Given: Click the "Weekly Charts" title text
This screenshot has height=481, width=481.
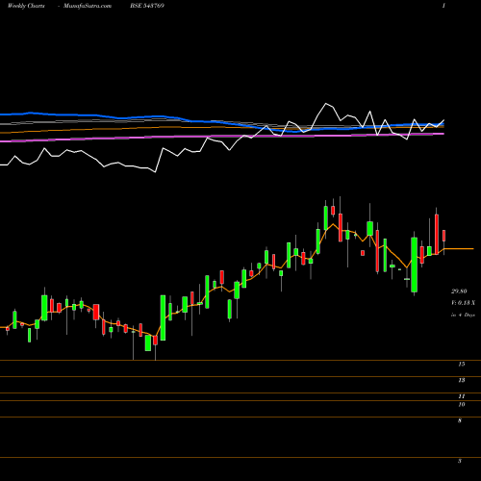Looking at the screenshot, I should [x=26, y=6].
